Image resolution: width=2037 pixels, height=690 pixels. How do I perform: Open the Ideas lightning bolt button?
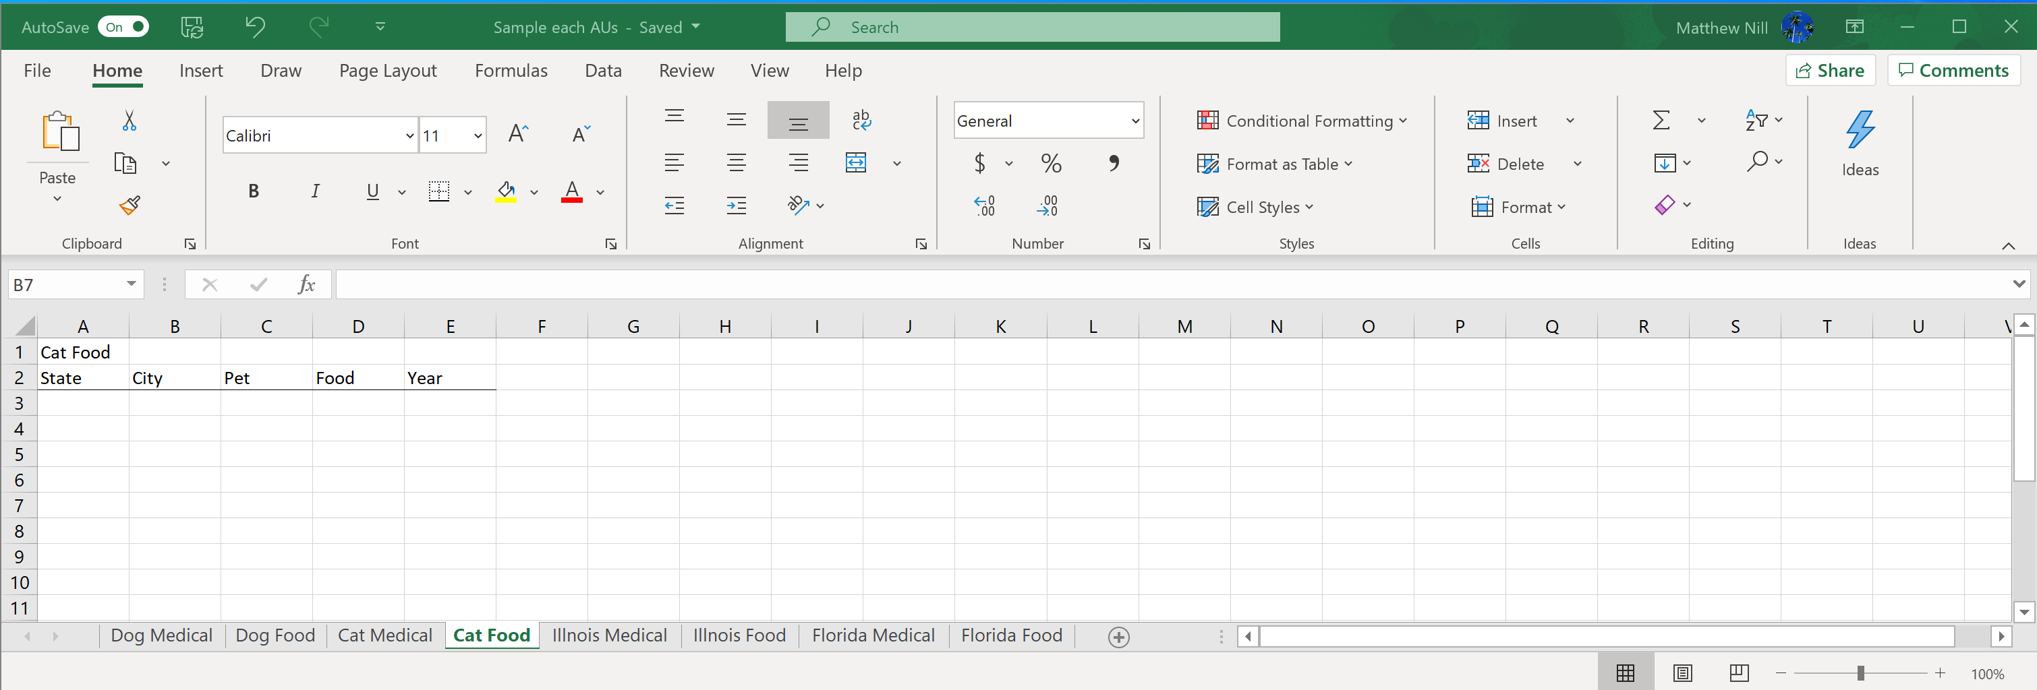tap(1859, 144)
